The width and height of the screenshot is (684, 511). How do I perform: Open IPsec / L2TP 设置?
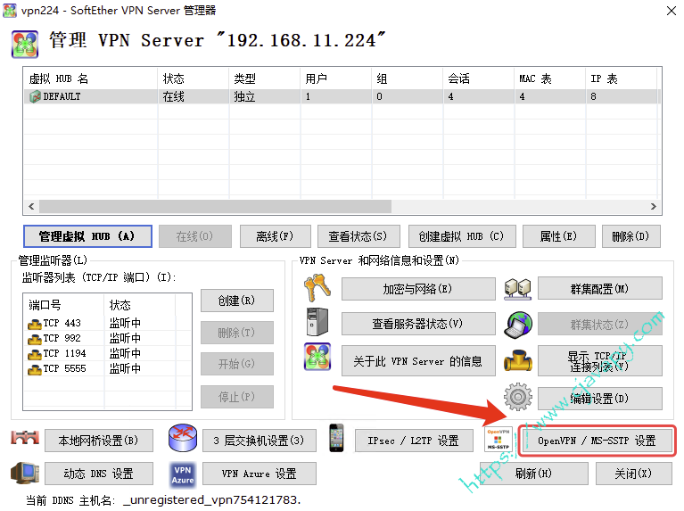pyautogui.click(x=414, y=441)
